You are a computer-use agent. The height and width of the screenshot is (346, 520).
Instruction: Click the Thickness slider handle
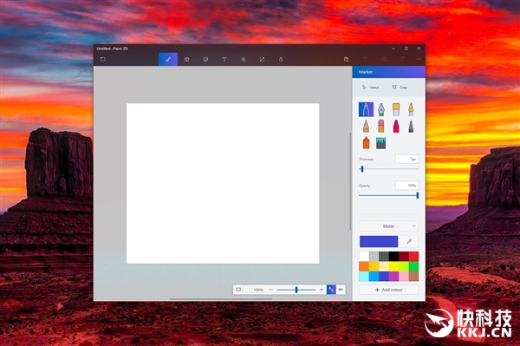click(x=362, y=169)
